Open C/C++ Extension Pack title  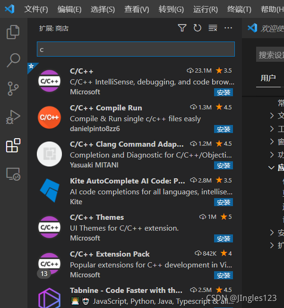click(x=110, y=254)
